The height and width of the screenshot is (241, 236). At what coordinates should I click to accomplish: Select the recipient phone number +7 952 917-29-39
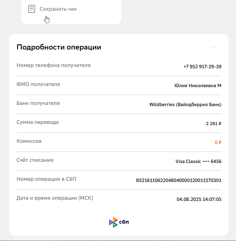click(x=202, y=67)
